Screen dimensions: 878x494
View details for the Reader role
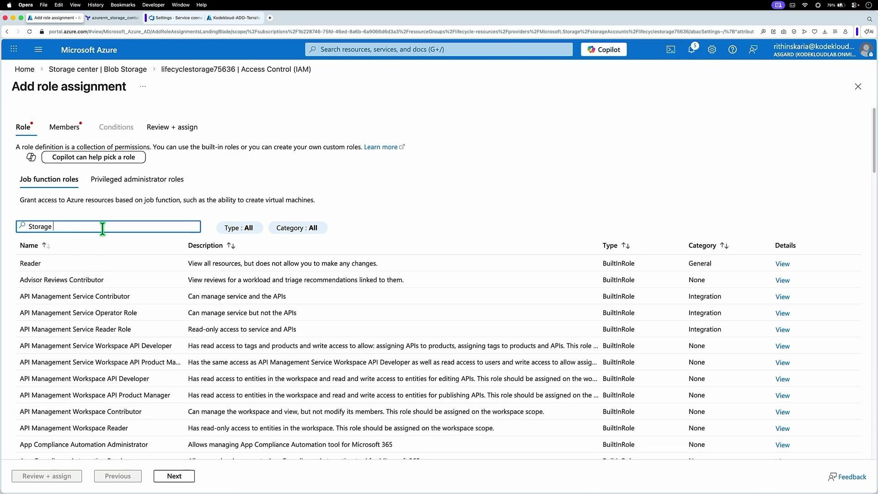[782, 264]
